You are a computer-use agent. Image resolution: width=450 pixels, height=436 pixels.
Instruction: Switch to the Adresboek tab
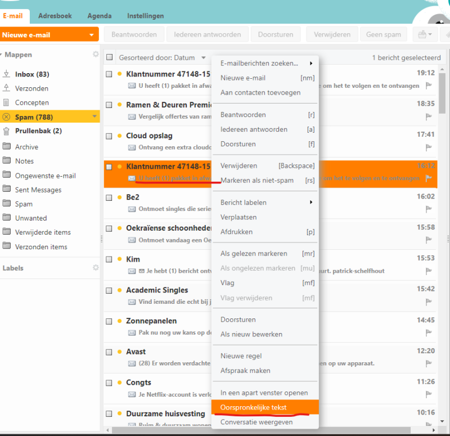55,16
